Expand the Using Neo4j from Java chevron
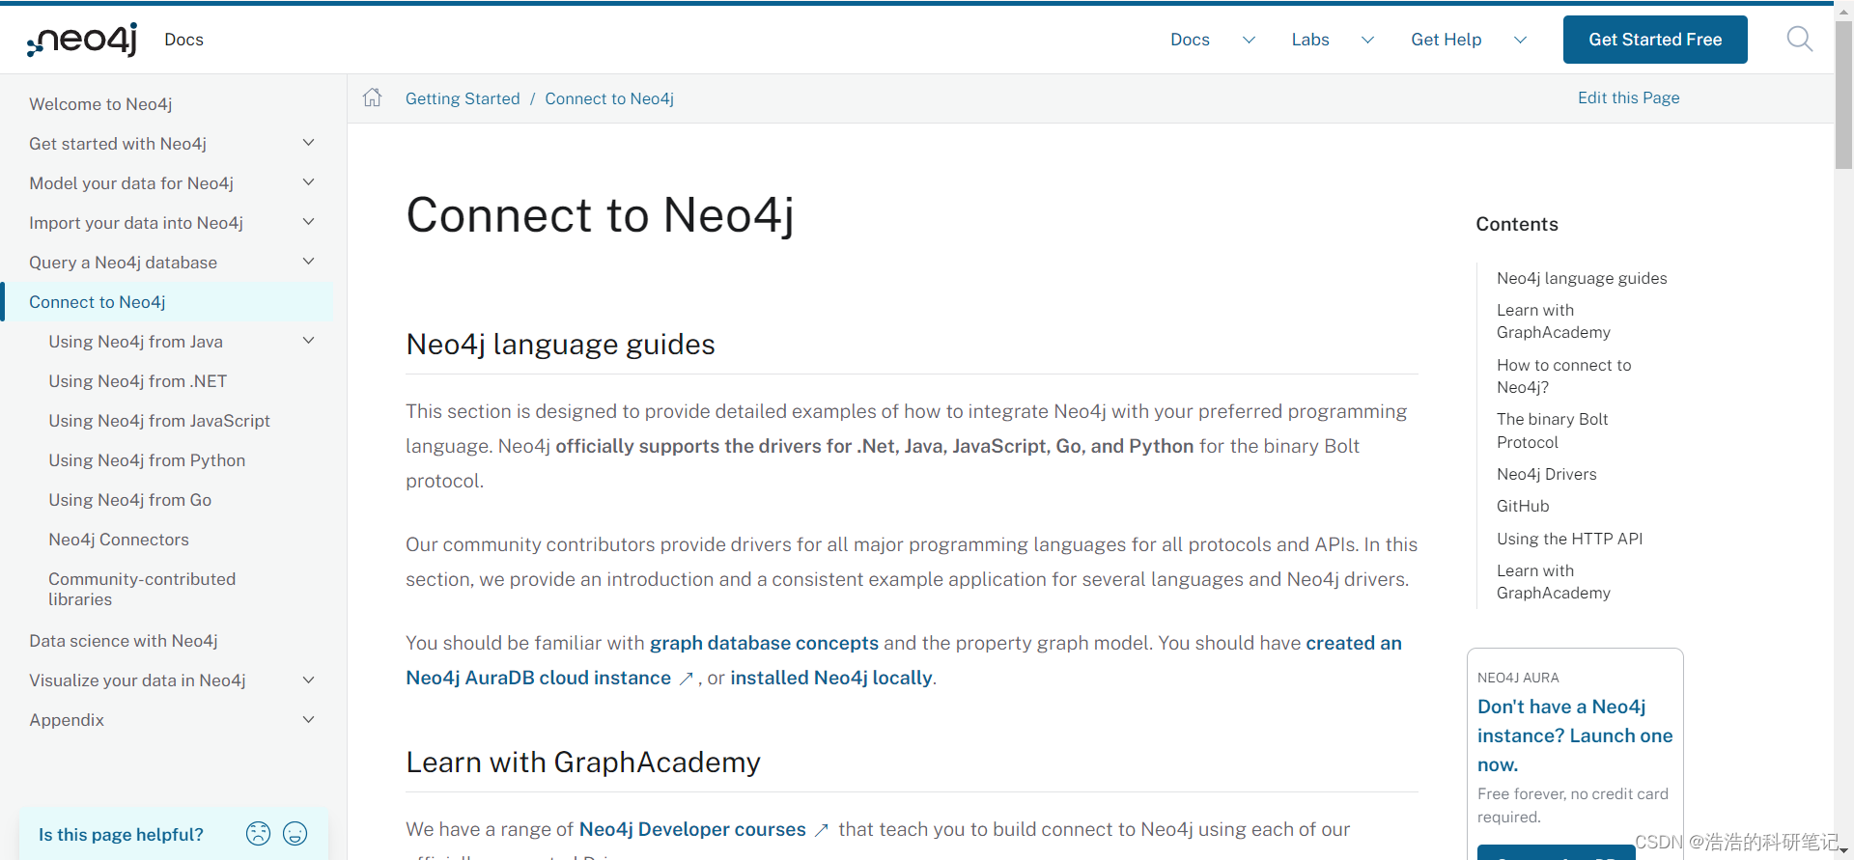The width and height of the screenshot is (1854, 860). point(309,341)
